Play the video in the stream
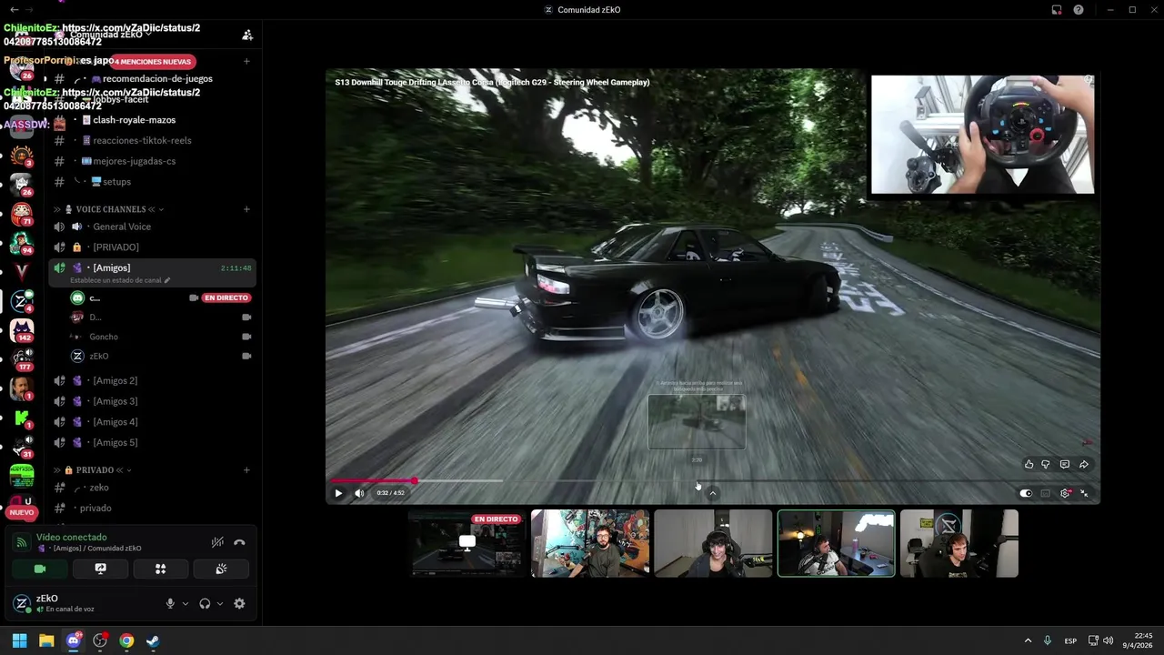1164x655 pixels. 338,493
